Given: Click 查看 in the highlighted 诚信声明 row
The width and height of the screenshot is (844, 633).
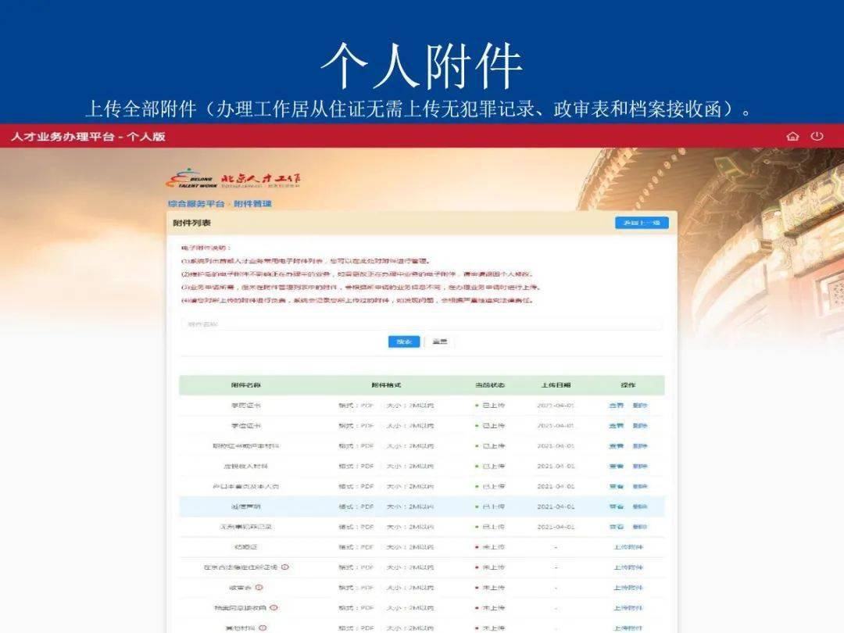Looking at the screenshot, I should coord(617,506).
